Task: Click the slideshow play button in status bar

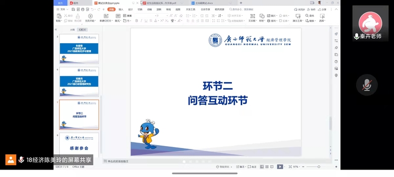Action: tap(279, 167)
